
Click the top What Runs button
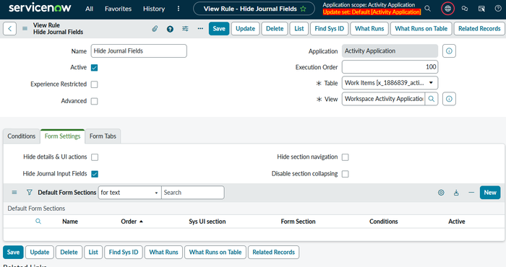(x=369, y=29)
